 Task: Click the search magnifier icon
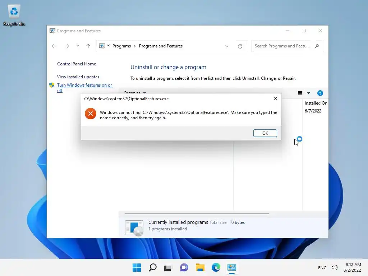pos(317,46)
